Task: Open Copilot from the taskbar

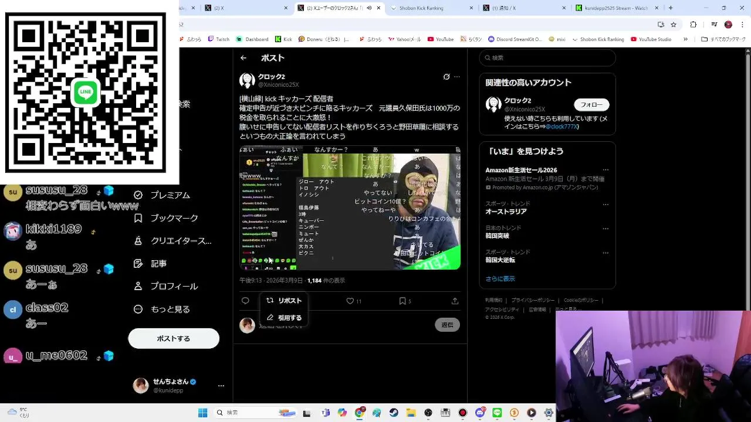Action: coord(342,413)
